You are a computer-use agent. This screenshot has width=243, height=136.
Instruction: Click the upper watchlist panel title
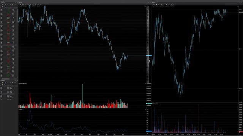(x=3, y=3)
